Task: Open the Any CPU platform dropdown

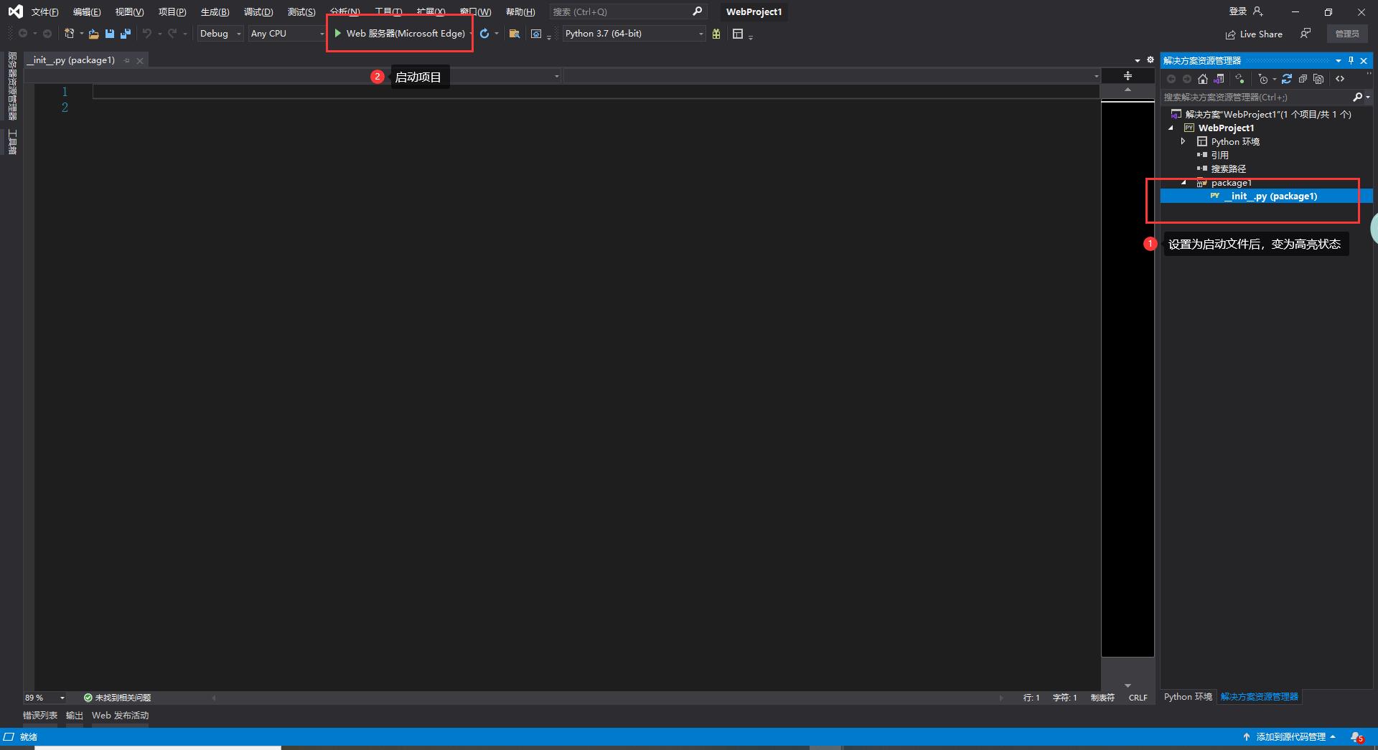Action: 322,34
